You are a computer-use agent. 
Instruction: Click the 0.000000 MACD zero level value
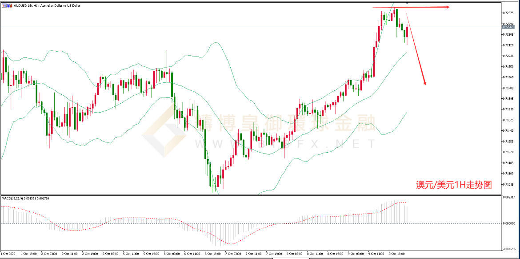pos(508,223)
